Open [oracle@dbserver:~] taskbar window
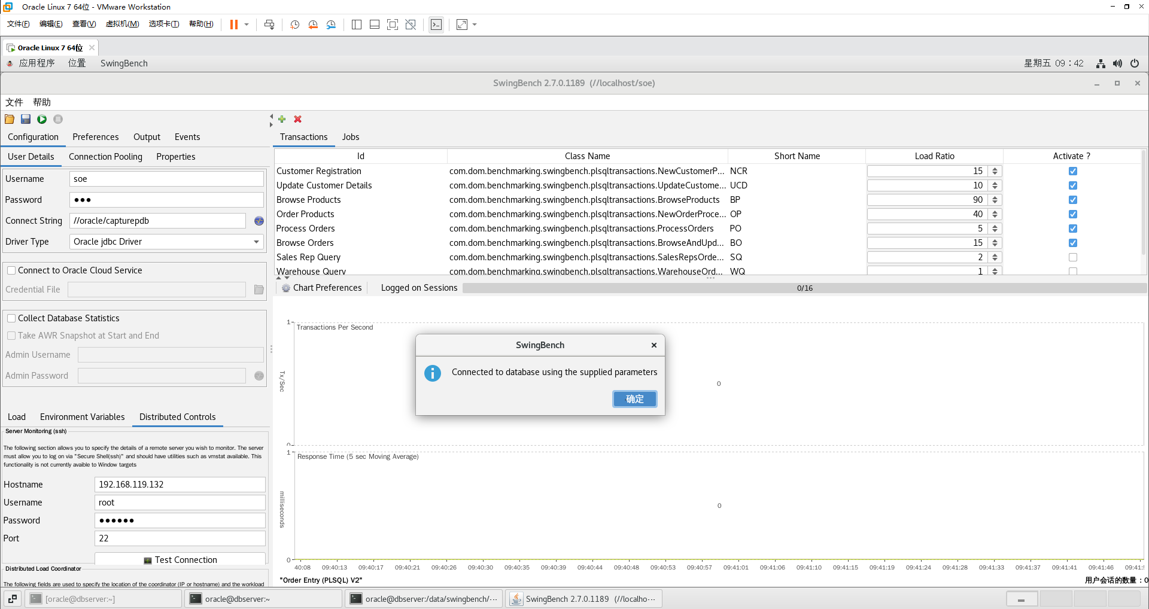This screenshot has width=1149, height=609. pos(103,599)
